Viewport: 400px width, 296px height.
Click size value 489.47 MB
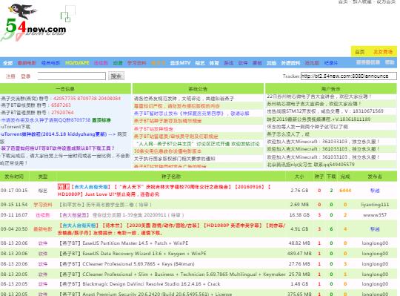299,254
